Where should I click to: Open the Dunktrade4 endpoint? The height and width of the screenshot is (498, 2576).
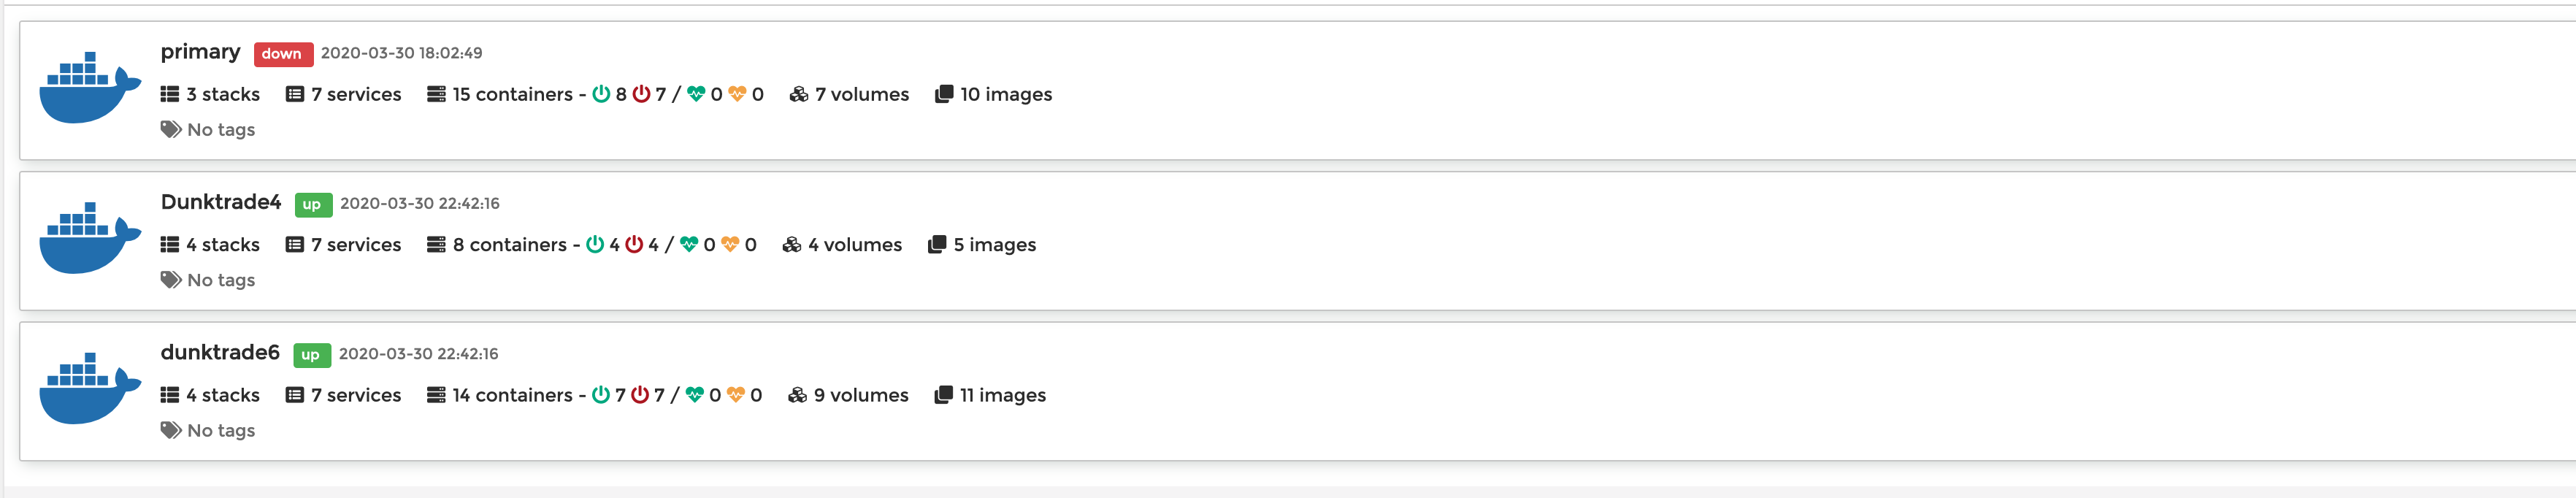(221, 202)
